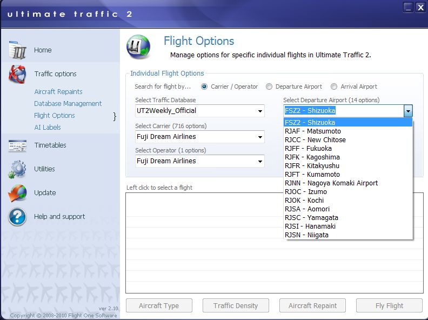Viewport: 428px width, 320px height.
Task: Choose RJOC - Izumo airport
Action: click(x=348, y=192)
